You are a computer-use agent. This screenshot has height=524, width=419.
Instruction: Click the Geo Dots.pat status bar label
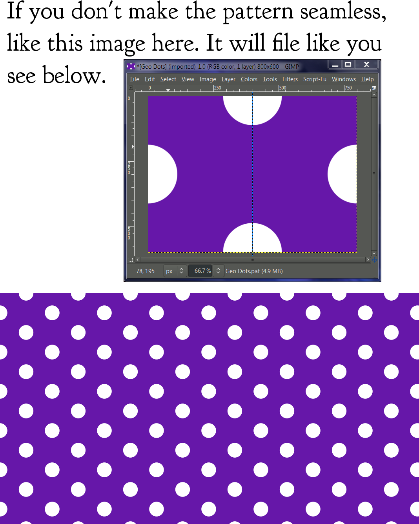tap(254, 271)
